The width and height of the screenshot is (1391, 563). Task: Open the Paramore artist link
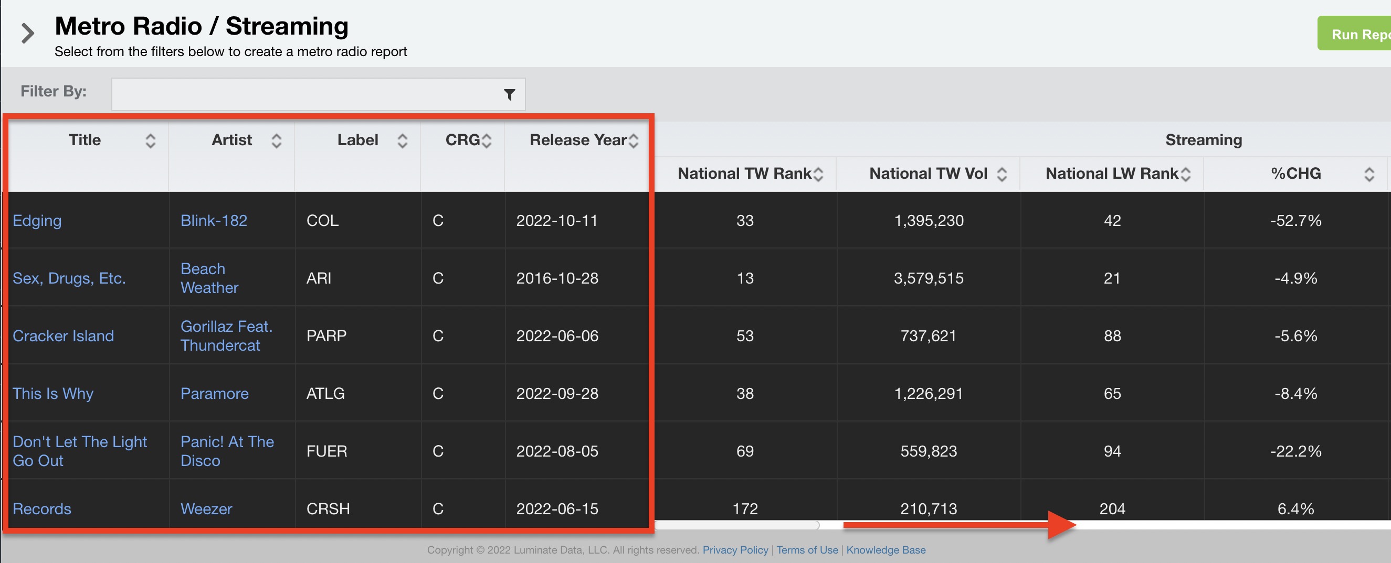(x=214, y=394)
